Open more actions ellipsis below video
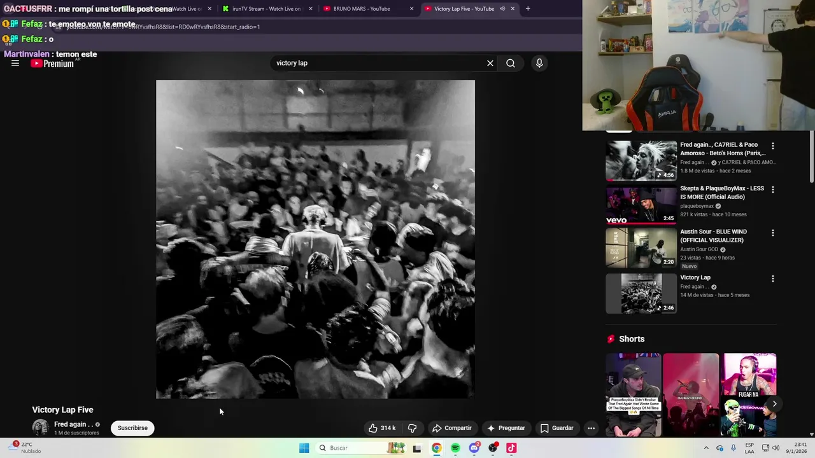This screenshot has height=458, width=815. pyautogui.click(x=591, y=428)
